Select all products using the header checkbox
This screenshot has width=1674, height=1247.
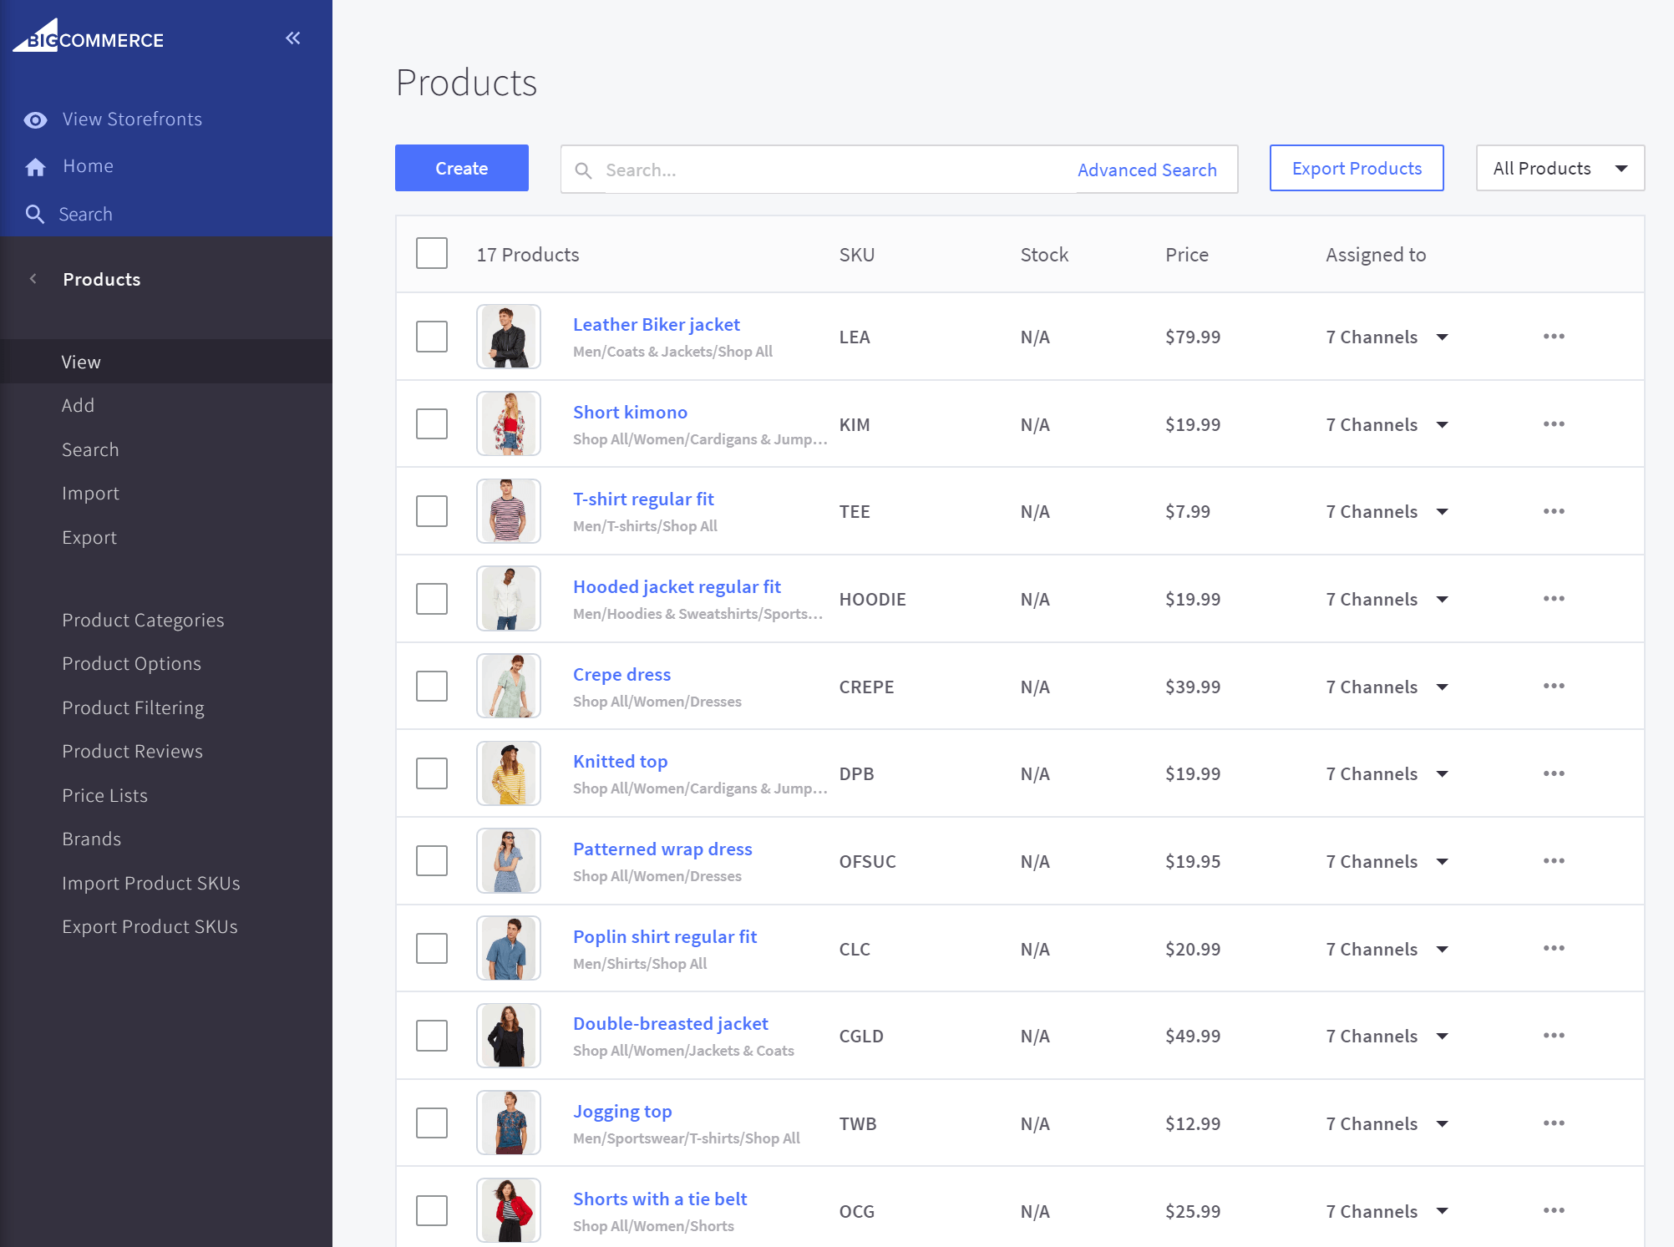(x=431, y=253)
